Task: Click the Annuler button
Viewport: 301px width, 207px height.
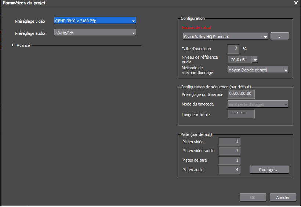Action: pyautogui.click(x=283, y=197)
